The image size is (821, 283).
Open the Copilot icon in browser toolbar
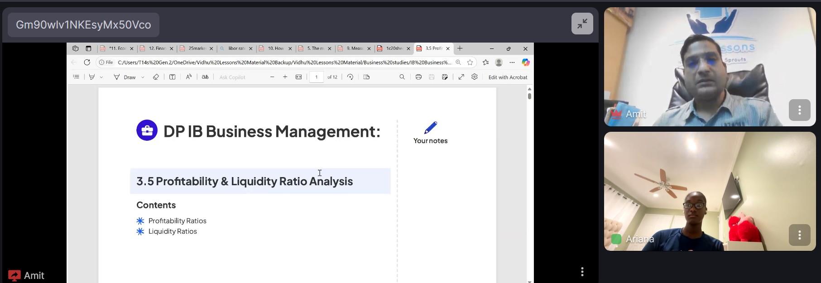[x=525, y=62]
